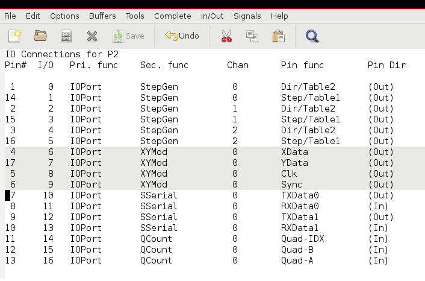
Task: Click the magnifying glass Search icon
Action: 312,36
